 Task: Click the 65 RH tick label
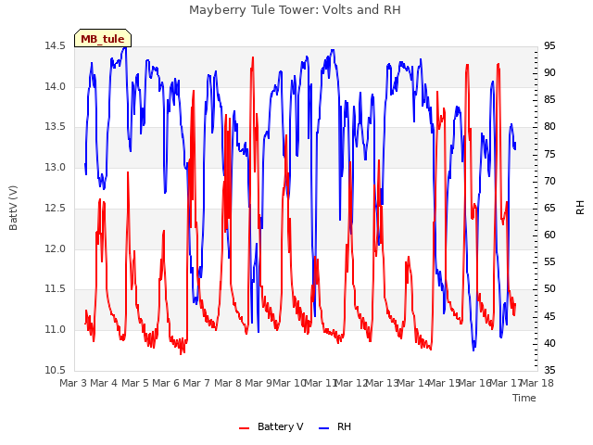pos(549,208)
